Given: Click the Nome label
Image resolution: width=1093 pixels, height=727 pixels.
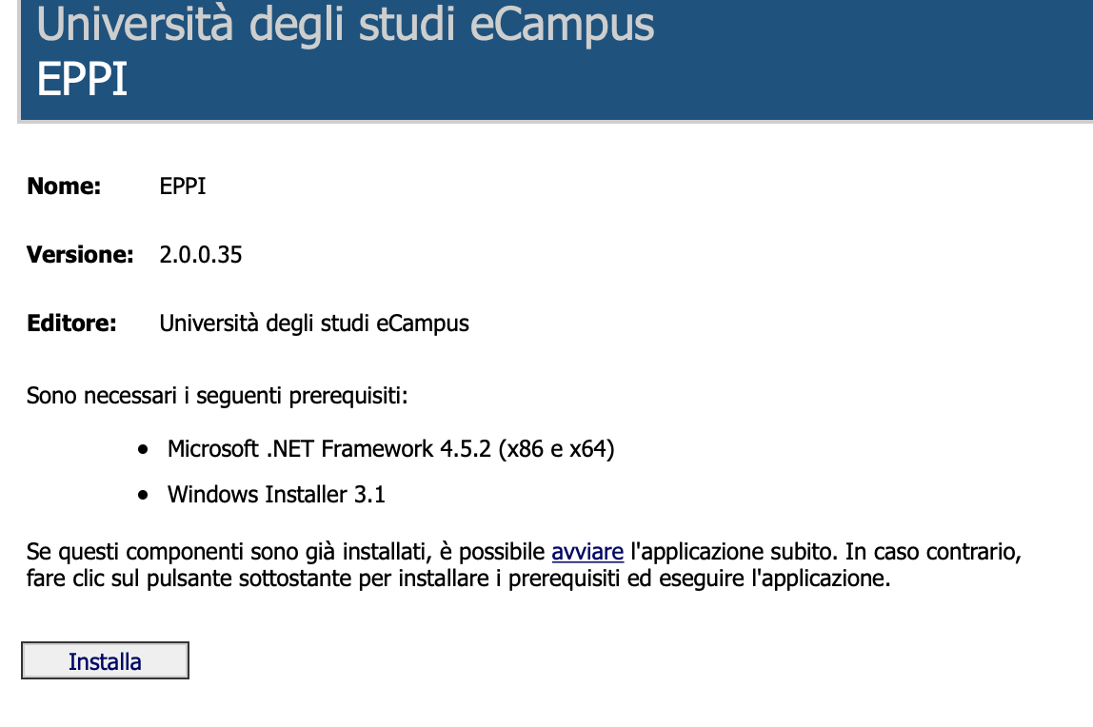Looking at the screenshot, I should click(x=64, y=187).
